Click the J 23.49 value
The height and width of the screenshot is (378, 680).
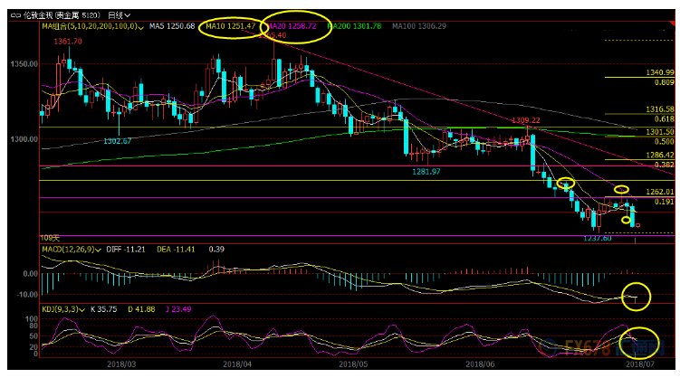pos(178,309)
